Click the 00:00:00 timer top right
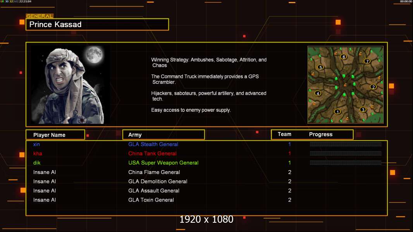Screen dimensions: 413x232 (x=406, y=2)
